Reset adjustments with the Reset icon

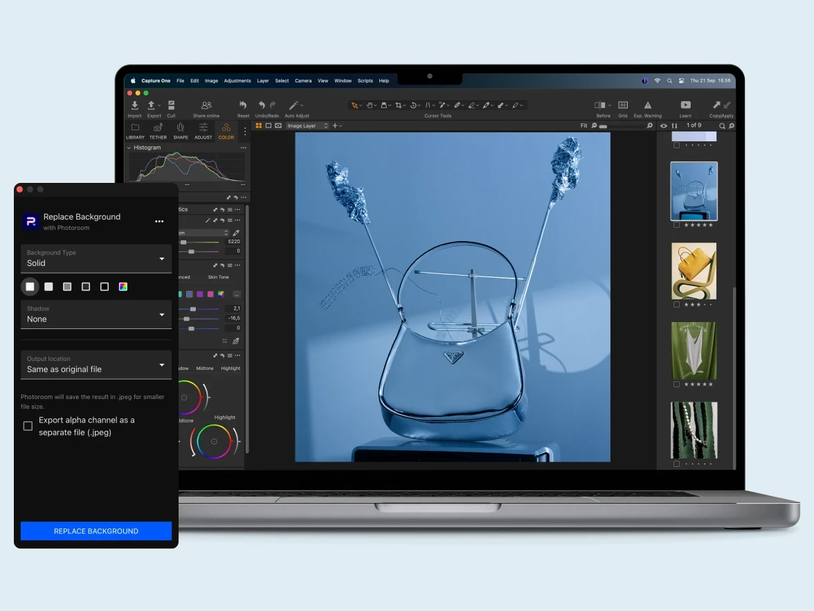(243, 105)
